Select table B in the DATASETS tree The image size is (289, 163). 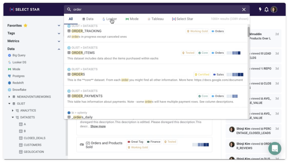pos(25,131)
